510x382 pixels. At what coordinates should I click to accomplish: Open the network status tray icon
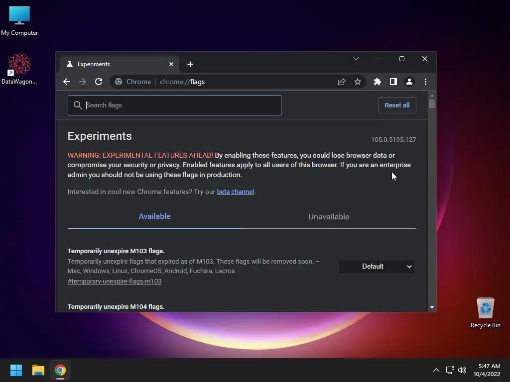point(450,370)
